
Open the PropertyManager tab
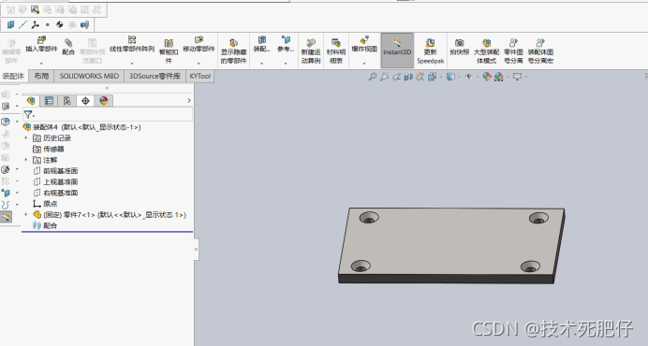[x=50, y=101]
